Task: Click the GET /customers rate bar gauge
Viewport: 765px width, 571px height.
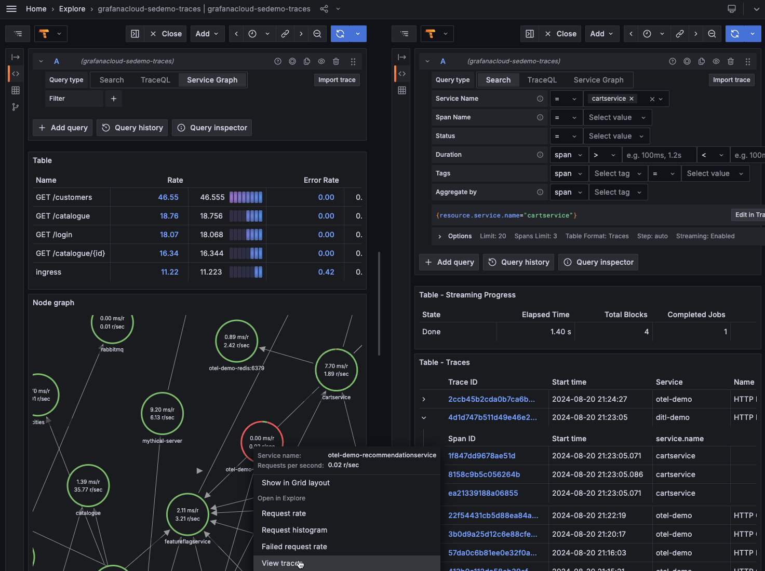Action: (x=246, y=197)
